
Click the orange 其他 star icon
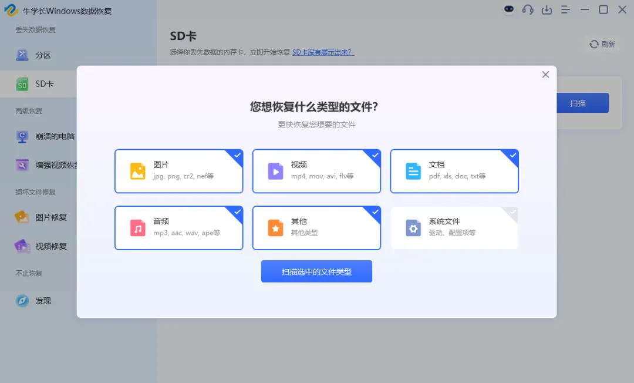pos(275,228)
